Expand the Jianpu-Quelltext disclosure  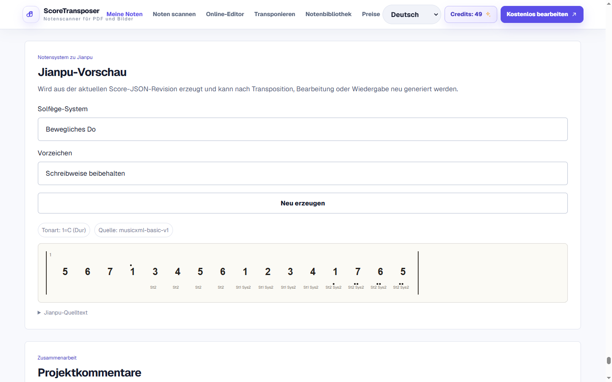(62, 312)
